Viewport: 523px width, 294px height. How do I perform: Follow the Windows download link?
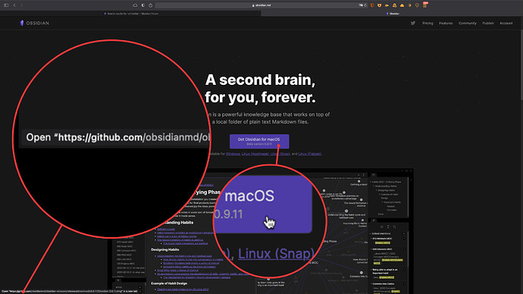233,154
